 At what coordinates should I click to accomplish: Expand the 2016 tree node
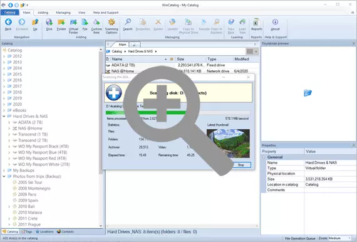(x=4, y=80)
